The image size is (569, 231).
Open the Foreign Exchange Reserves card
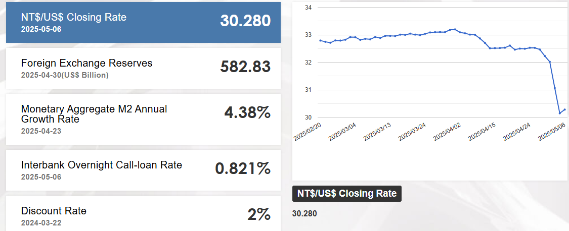tap(143, 68)
